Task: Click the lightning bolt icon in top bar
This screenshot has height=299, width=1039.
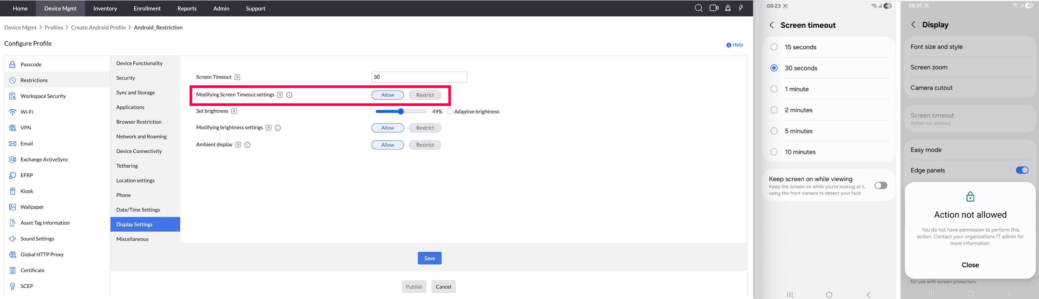Action: [741, 8]
